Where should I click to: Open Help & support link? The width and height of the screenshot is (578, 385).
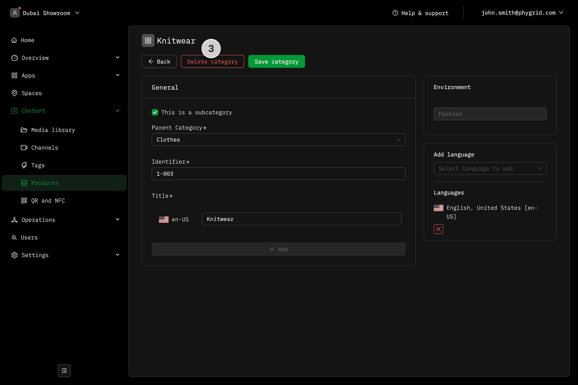coord(420,13)
